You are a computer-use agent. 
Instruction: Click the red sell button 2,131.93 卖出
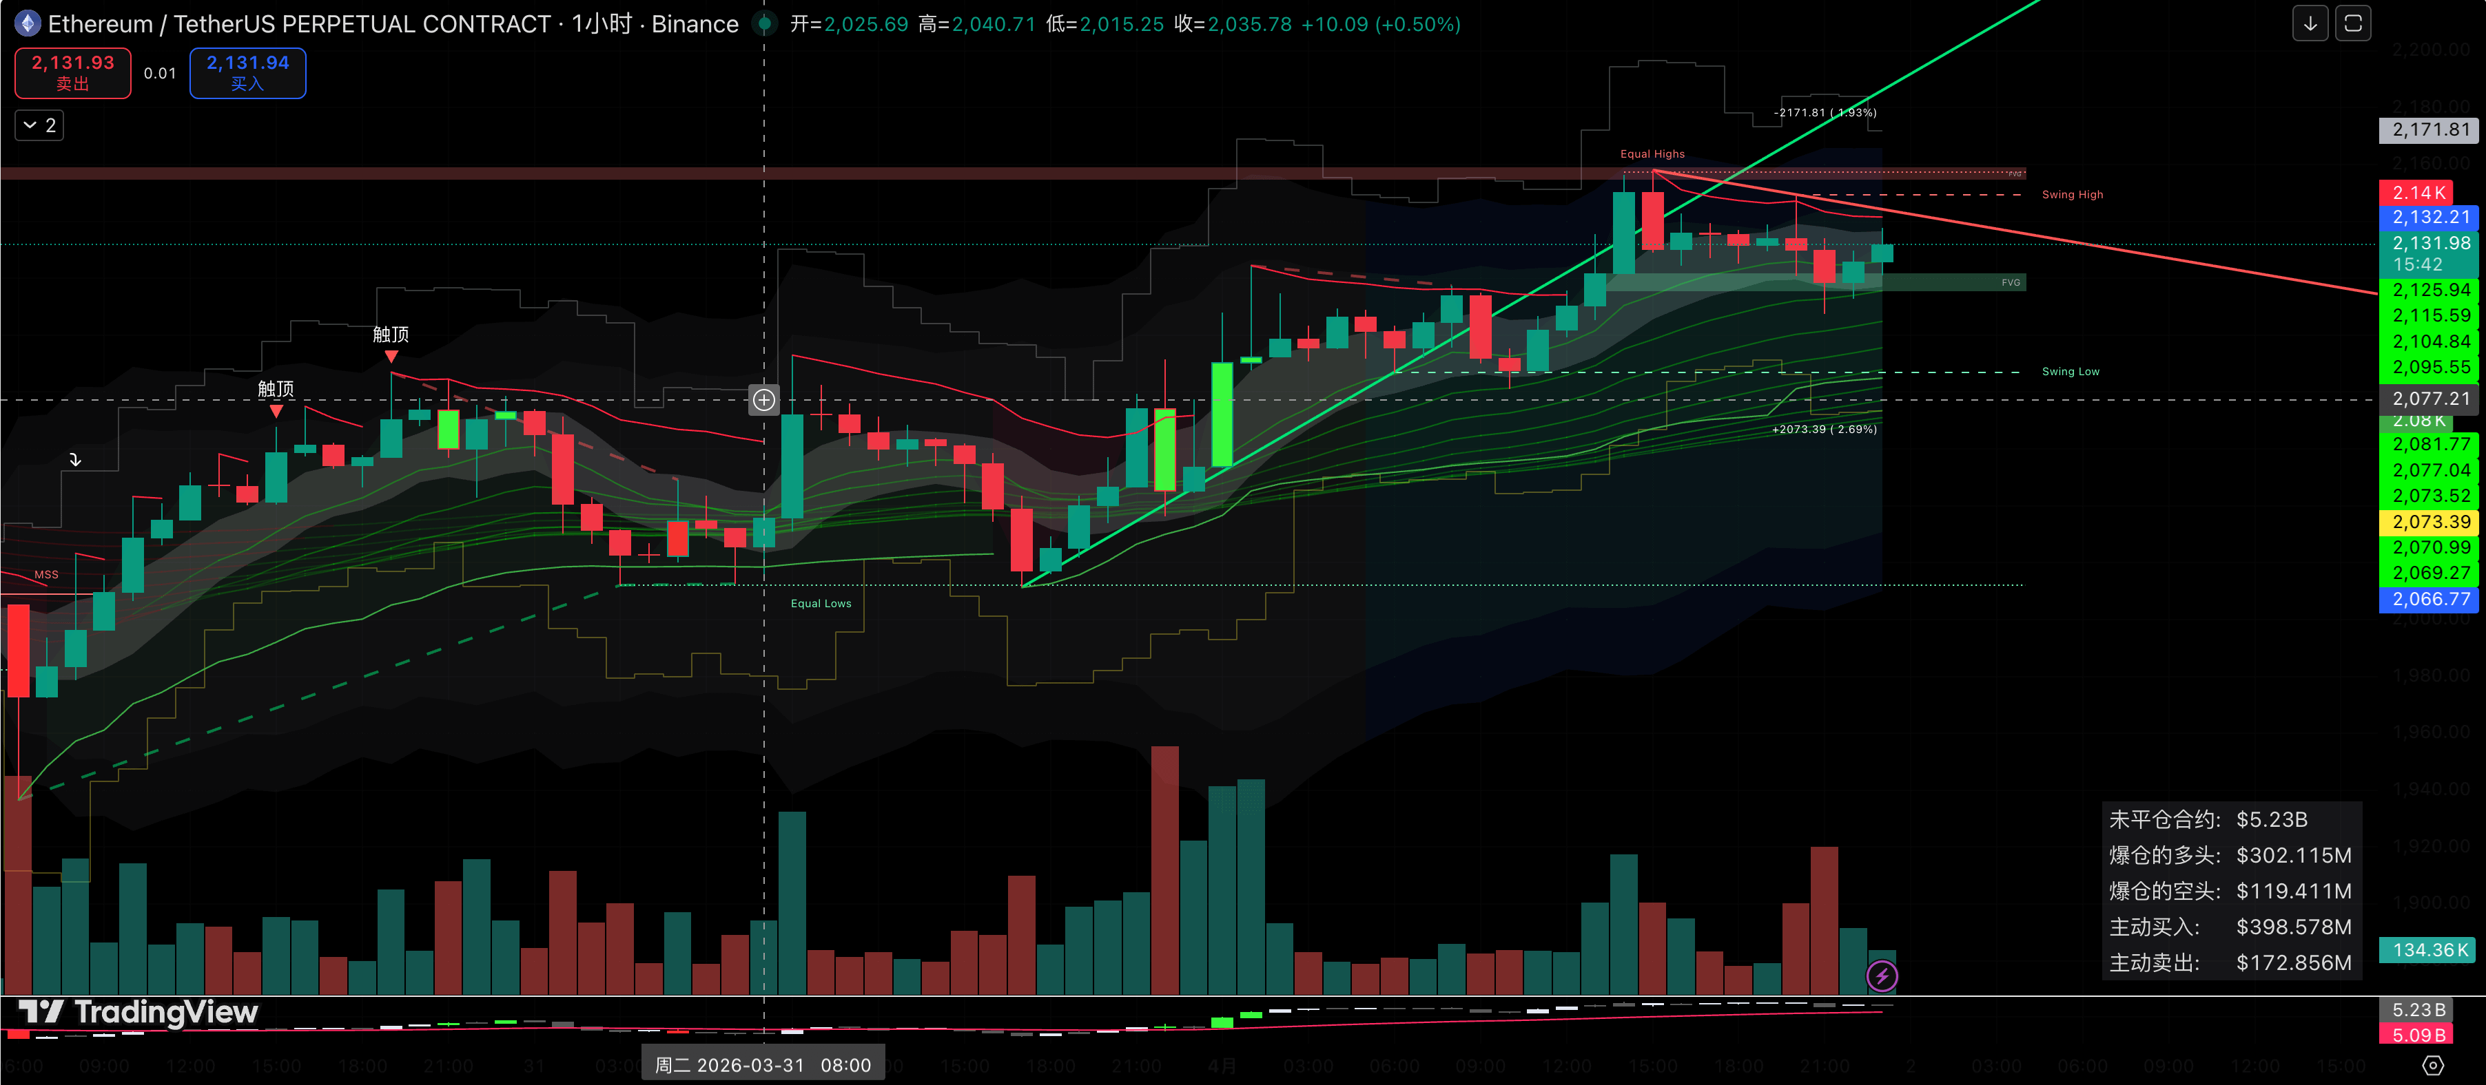73,72
